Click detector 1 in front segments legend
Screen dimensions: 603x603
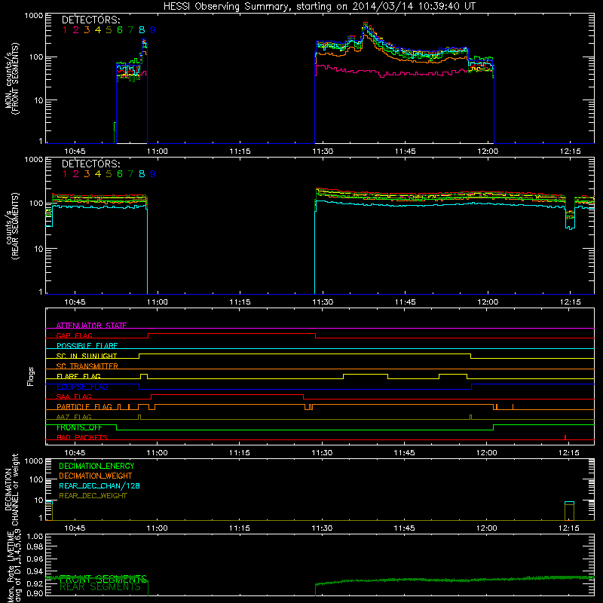click(x=65, y=30)
